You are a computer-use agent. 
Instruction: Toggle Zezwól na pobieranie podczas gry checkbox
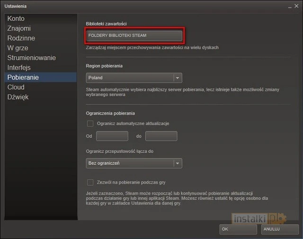[x=90, y=182]
